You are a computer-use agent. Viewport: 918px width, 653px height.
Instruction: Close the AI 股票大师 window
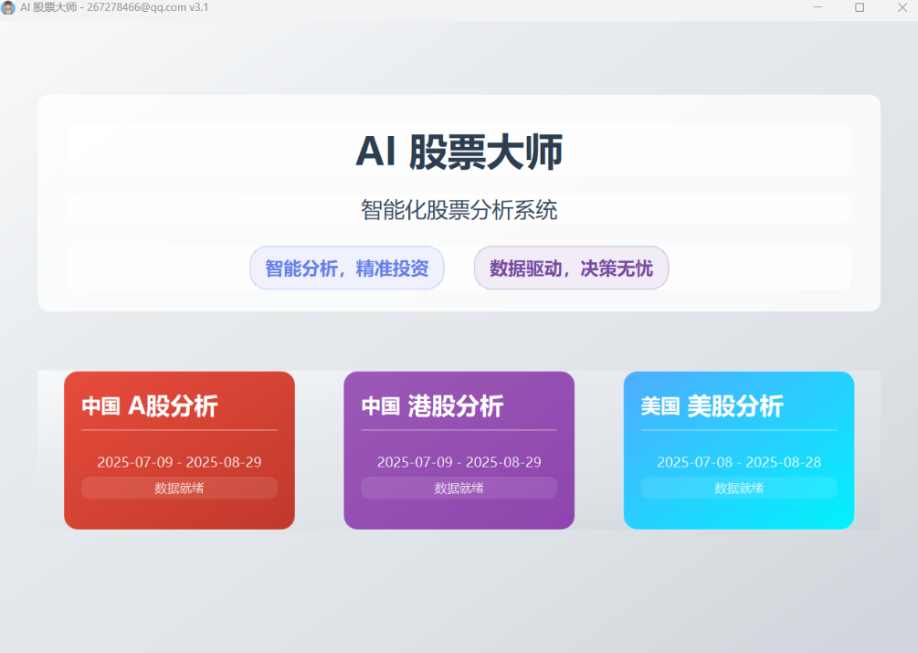pyautogui.click(x=902, y=7)
